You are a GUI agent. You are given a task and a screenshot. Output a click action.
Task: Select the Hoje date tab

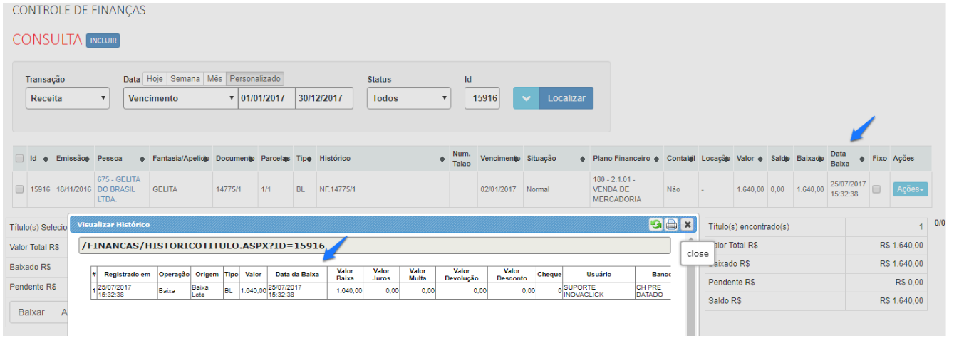pos(155,79)
